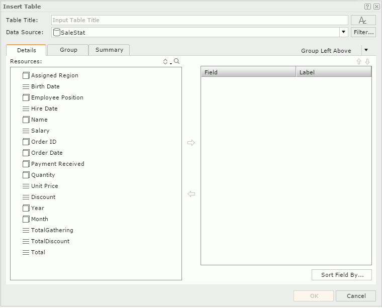This screenshot has width=382, height=308.
Task: Open the Data Source dropdown
Action: tap(343, 32)
